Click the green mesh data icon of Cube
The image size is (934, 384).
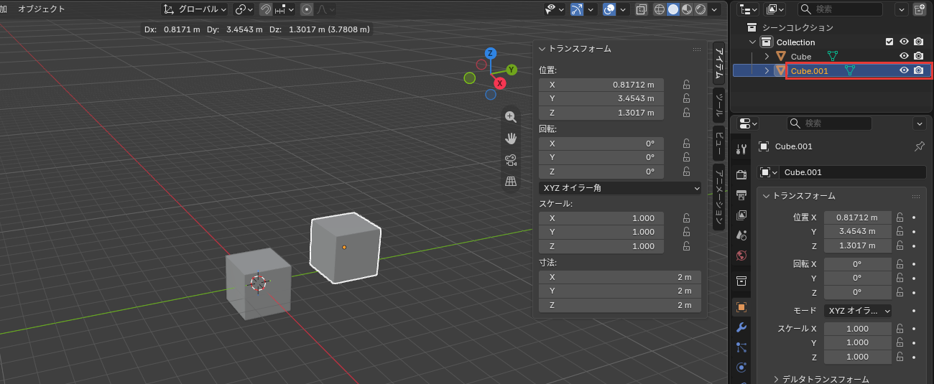pos(833,56)
